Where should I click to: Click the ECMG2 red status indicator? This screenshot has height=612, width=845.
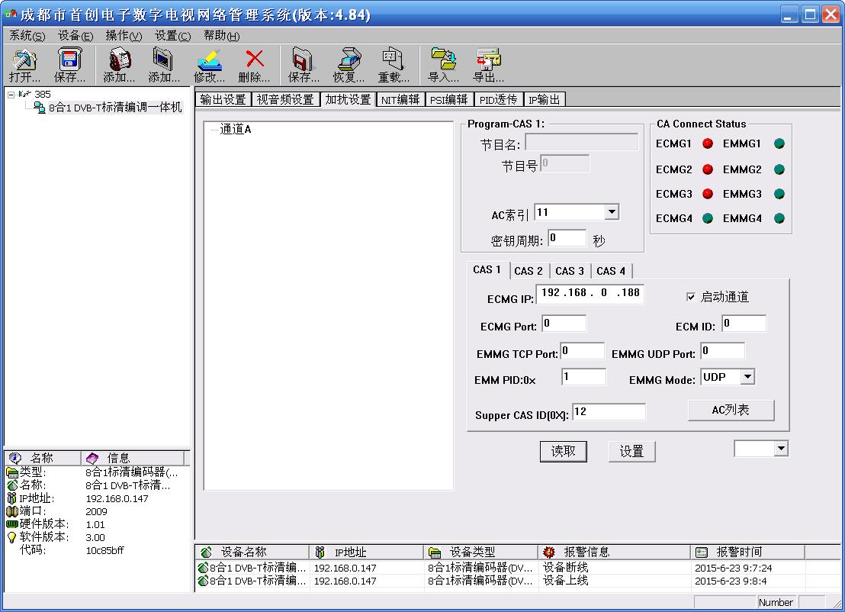pyautogui.click(x=708, y=169)
